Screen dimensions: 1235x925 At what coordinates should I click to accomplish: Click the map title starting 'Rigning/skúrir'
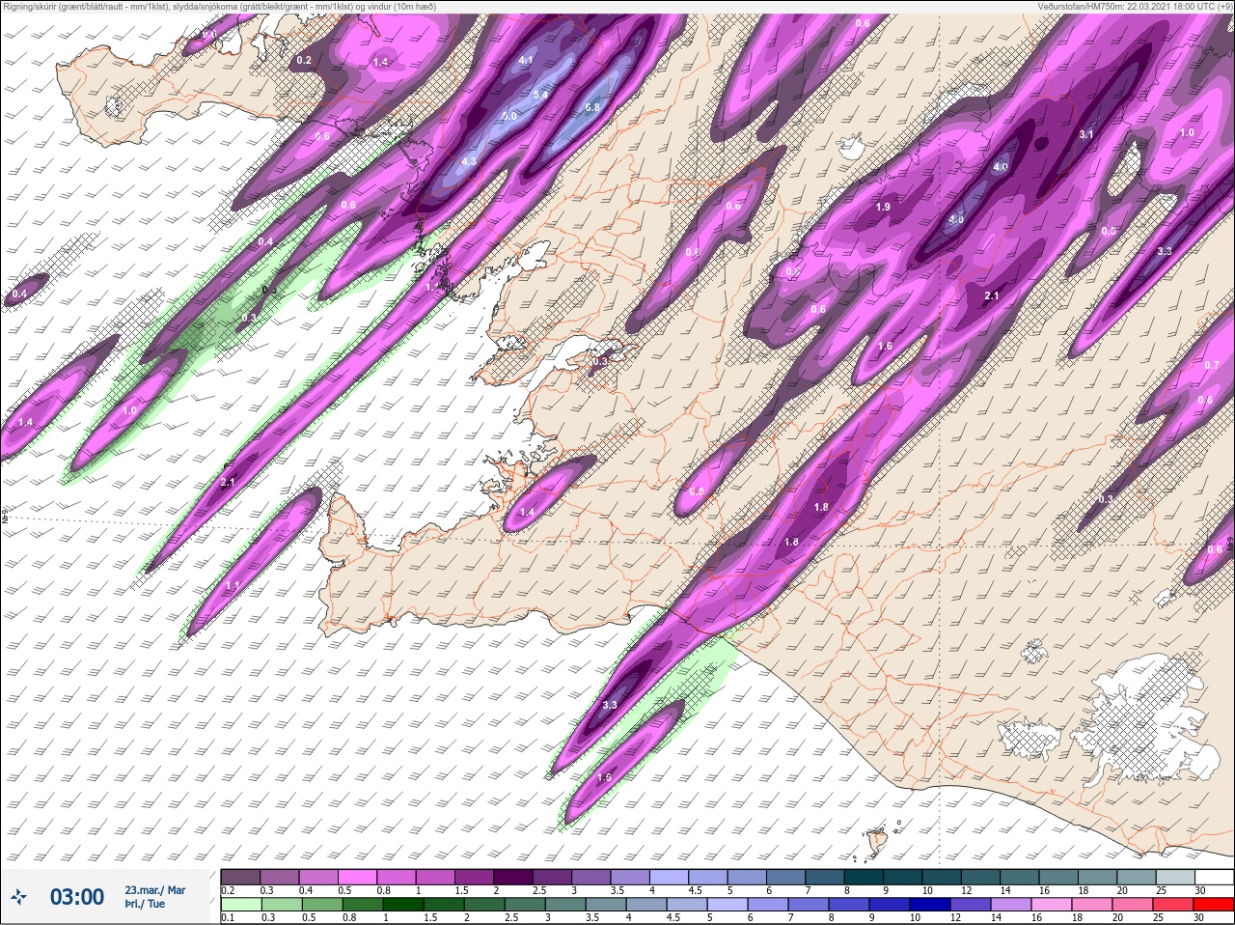220,6
